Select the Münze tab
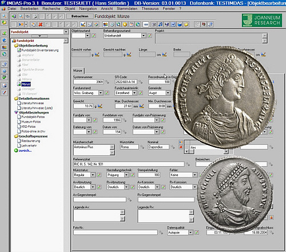 (78, 70)
